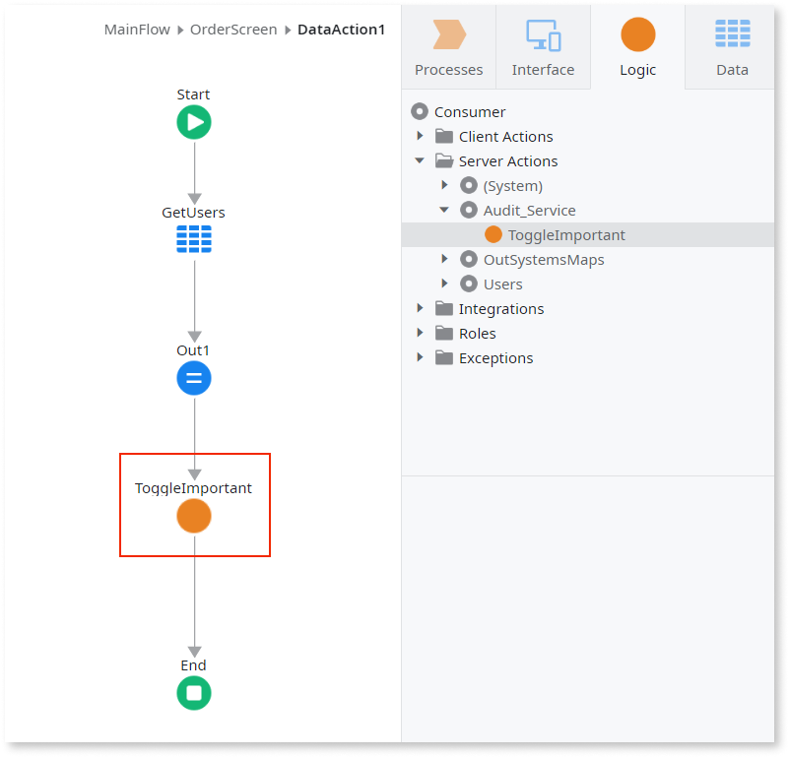
Task: Expand the Roles folder arrow
Action: [x=421, y=333]
